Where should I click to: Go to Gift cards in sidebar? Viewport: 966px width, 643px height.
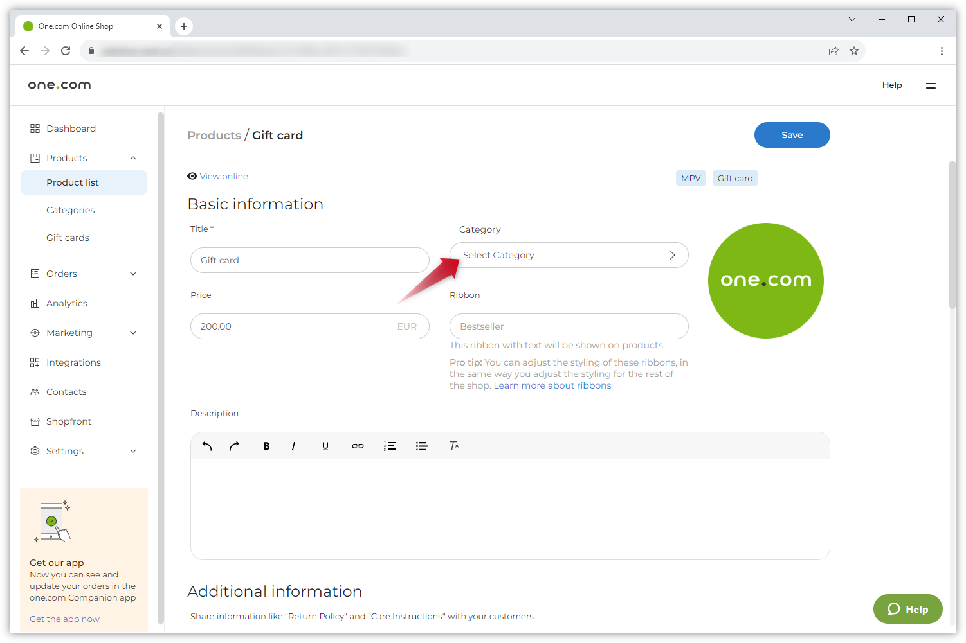pos(68,238)
